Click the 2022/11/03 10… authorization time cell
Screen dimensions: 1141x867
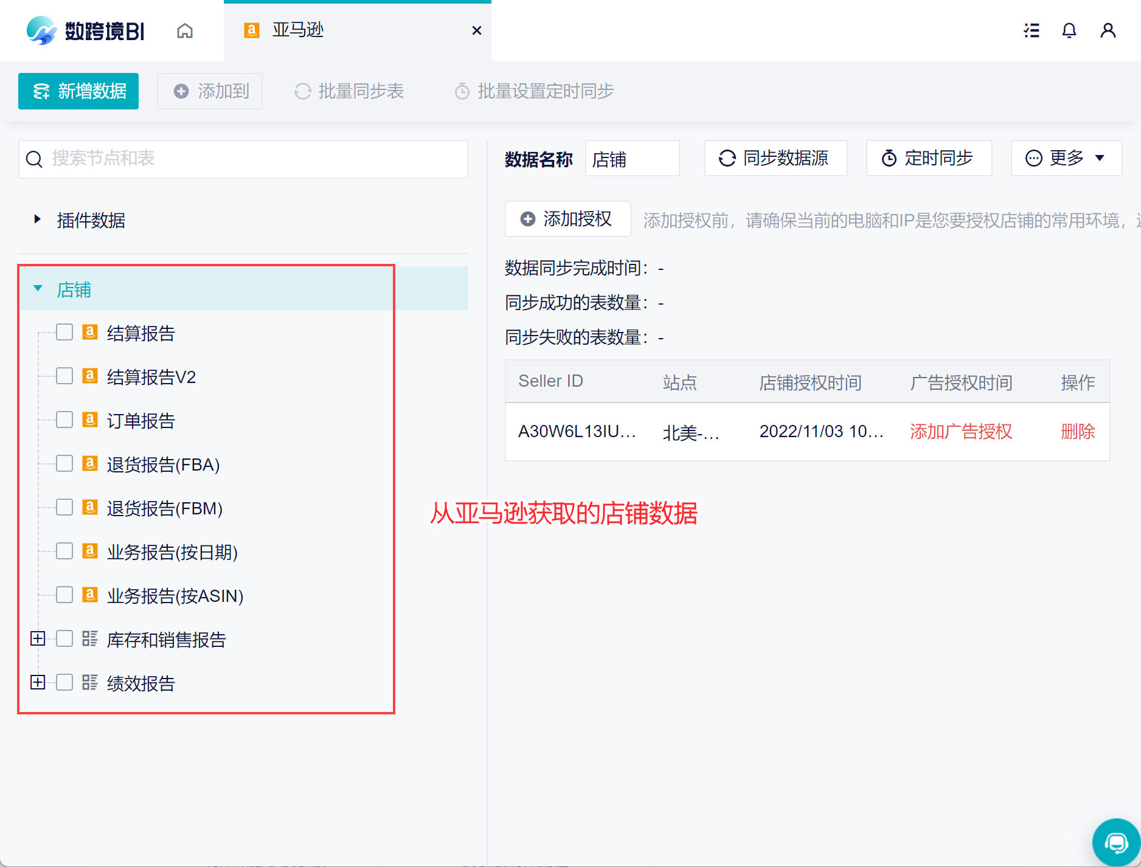click(x=822, y=432)
